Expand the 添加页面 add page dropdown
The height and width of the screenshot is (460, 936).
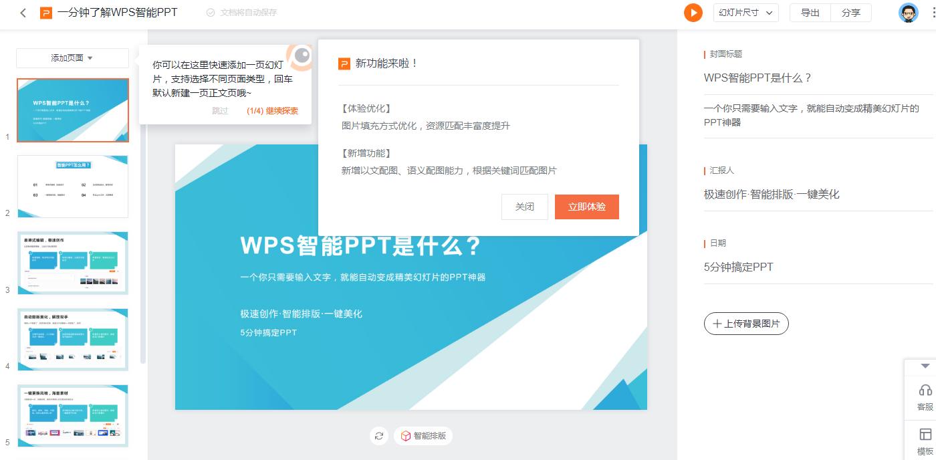click(x=72, y=59)
